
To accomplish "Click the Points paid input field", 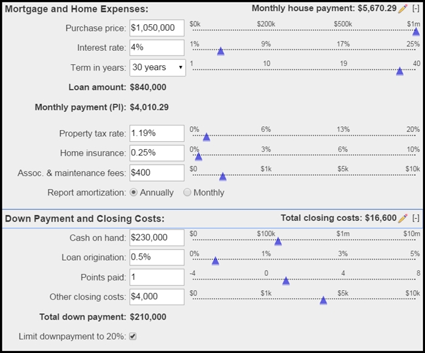I will pos(157,277).
